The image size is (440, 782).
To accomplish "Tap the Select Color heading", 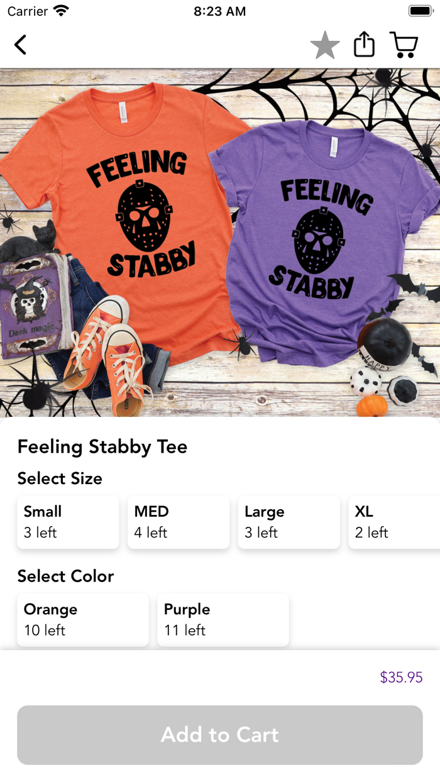I will point(65,576).
